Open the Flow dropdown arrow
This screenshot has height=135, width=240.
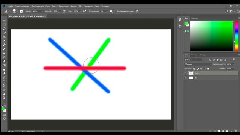click(80, 11)
